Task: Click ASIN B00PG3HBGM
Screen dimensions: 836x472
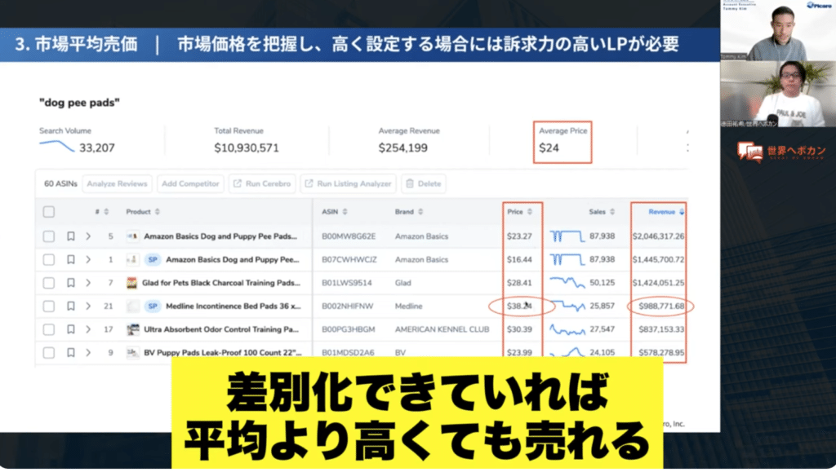Action: pos(348,329)
